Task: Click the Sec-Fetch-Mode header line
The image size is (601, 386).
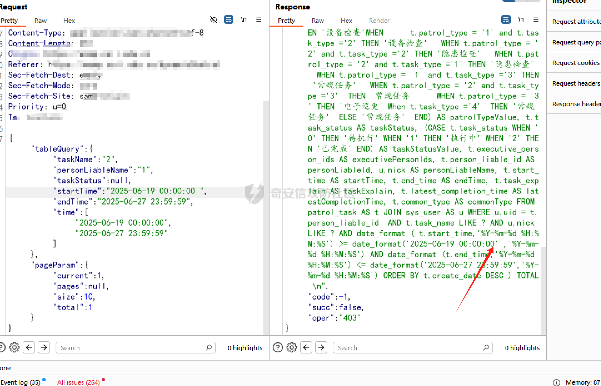Action: coord(52,86)
